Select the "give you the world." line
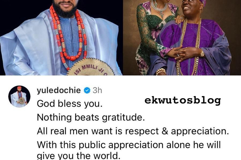The image size is (241, 160). pos(78,156)
